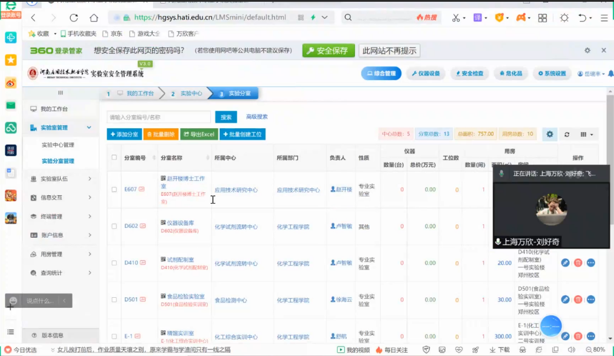Screen dimensions: 614x356
Task: Click the table refresh icon
Action: pos(567,134)
